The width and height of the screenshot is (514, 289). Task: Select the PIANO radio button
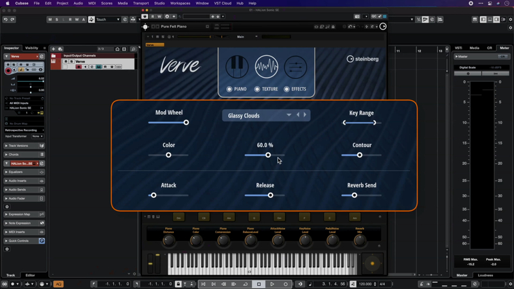coord(229,89)
